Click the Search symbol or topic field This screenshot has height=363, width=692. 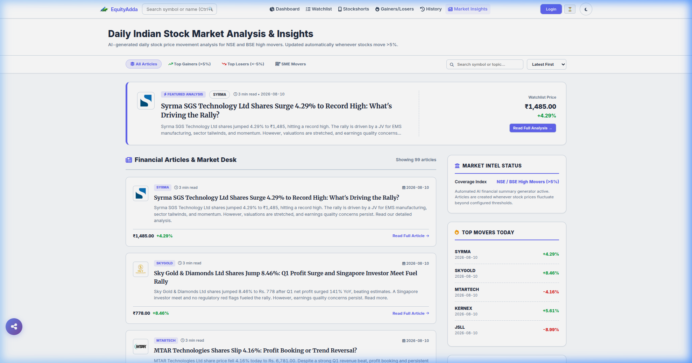click(485, 64)
